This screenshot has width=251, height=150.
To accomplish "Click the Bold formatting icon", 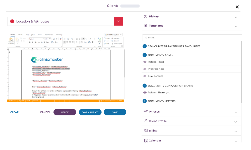I will (30, 42).
